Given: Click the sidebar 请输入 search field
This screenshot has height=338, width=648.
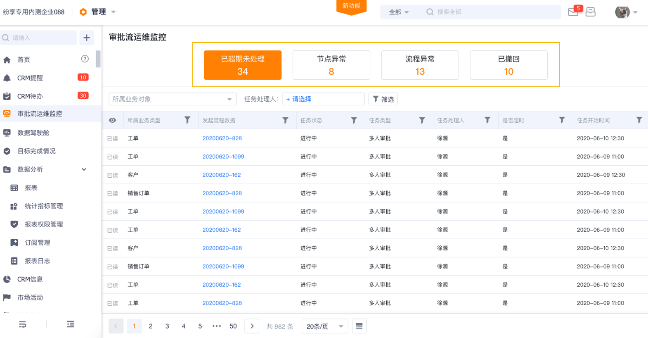Looking at the screenshot, I should pos(38,38).
